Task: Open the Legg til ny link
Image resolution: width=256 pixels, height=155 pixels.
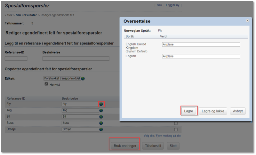Action: pos(172,5)
